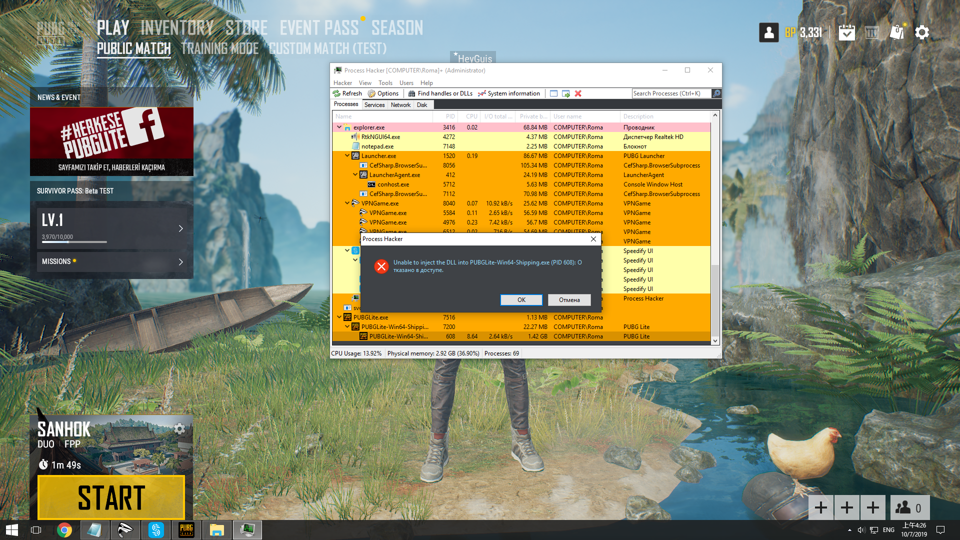Screen dimensions: 960x540
Task: Click the PUBGLite.exe process icon
Action: (347, 317)
